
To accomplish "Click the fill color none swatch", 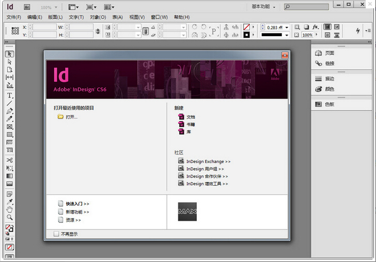I will coord(246,27).
